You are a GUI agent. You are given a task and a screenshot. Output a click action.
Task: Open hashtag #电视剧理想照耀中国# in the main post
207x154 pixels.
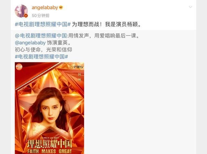43,24
